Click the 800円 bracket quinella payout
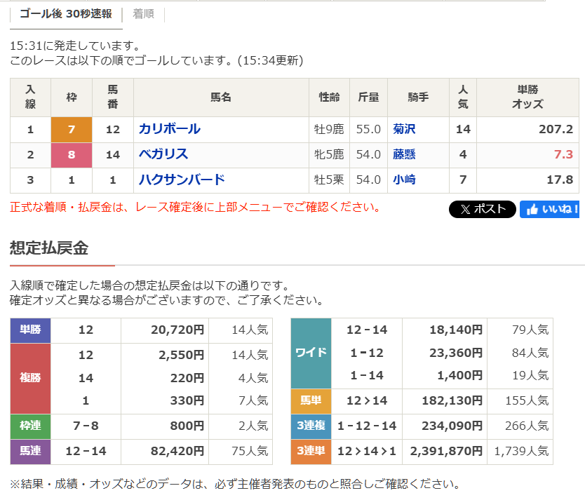 coord(187,426)
